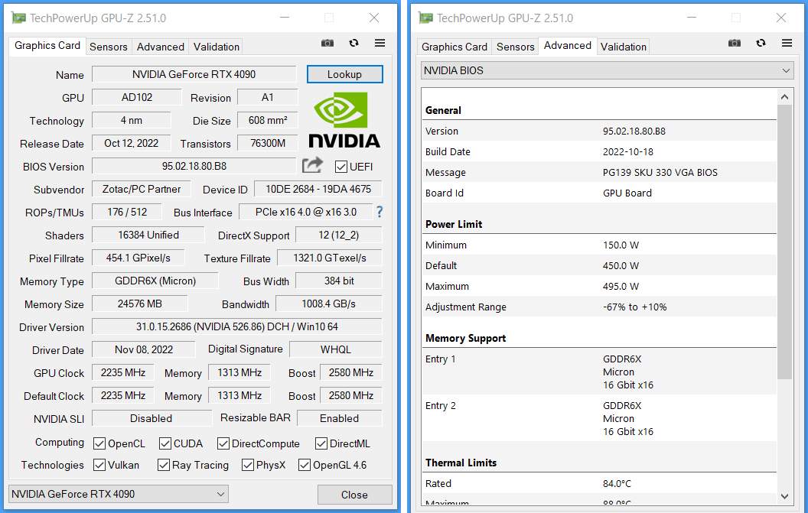
Task: Click the Resizable BAR field Enabled
Action: pos(340,418)
